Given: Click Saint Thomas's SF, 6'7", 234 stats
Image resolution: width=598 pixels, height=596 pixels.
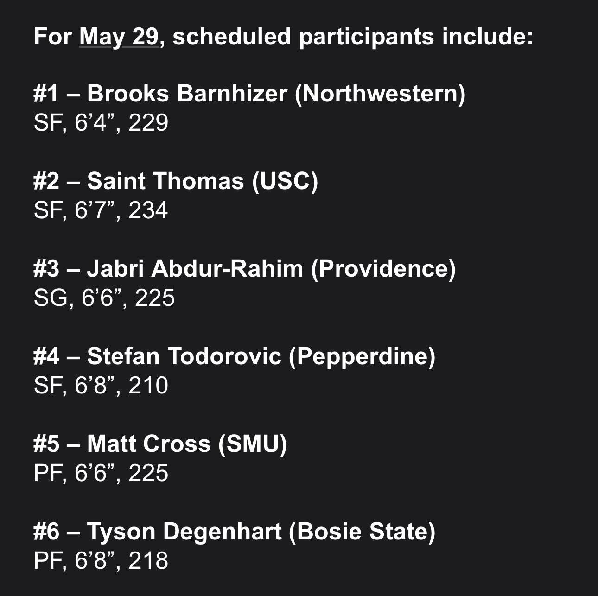Looking at the screenshot, I should (101, 210).
